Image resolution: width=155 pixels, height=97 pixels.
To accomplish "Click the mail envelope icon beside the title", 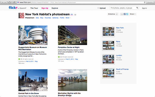I will point(75,15).
